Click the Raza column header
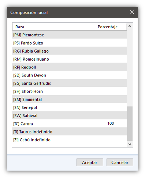This screenshot has width=145, height=178. [53, 27]
